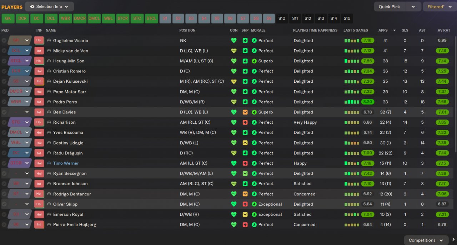Screen dimensions: 457x245
Task: Sort by Playing Time Happiness header
Action: pos(315,30)
